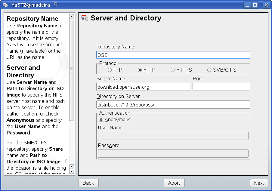Abort the repository setup
Image resolution: width=272 pixels, height=191 pixels.
pyautogui.click(x=174, y=183)
